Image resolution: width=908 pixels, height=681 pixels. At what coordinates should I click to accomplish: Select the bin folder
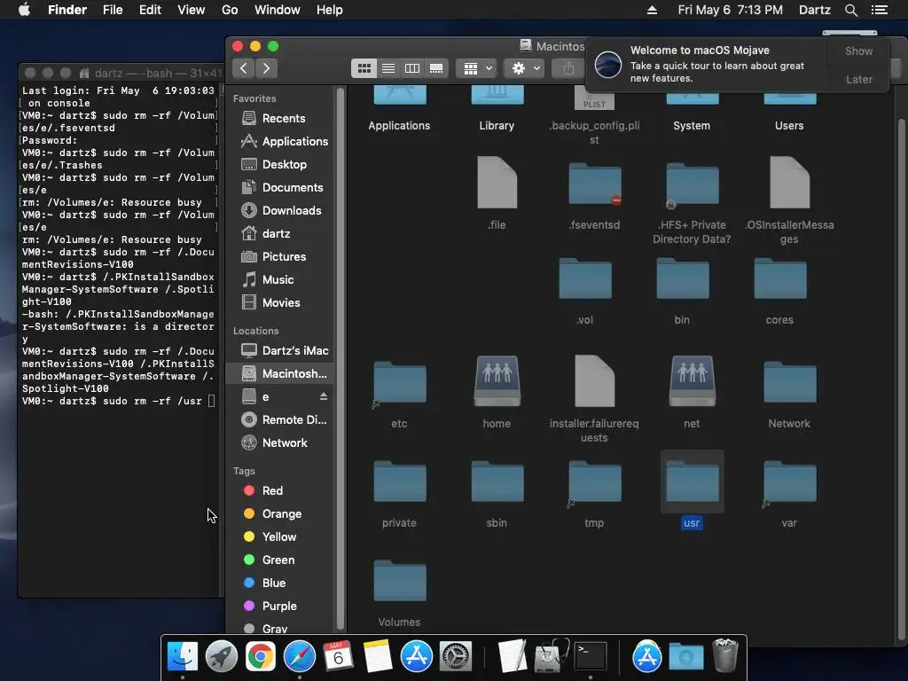682,278
